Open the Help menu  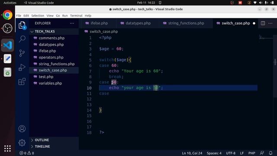point(88,16)
